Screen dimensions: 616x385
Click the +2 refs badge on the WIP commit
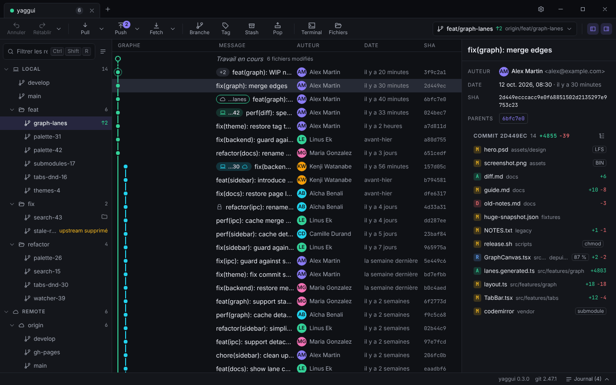pos(223,72)
